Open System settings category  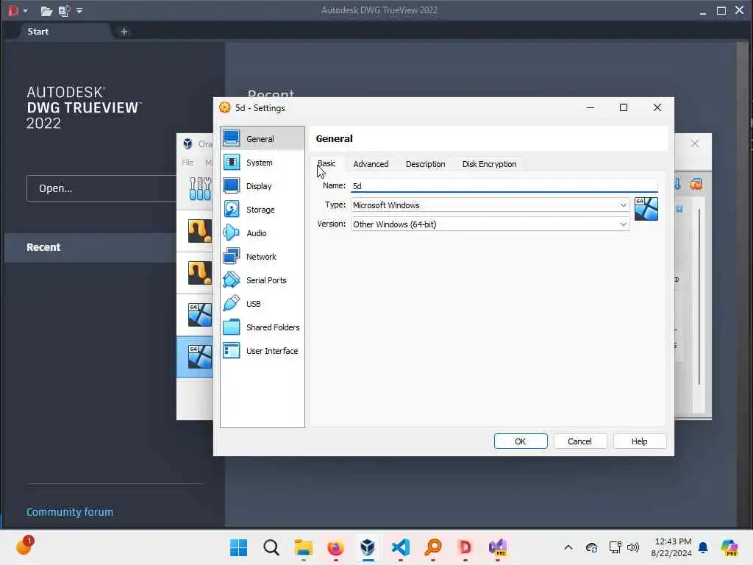pyautogui.click(x=263, y=163)
